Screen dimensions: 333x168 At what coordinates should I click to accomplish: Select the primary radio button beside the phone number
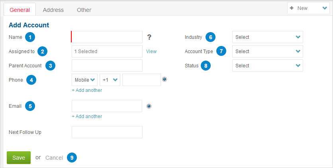point(165,79)
